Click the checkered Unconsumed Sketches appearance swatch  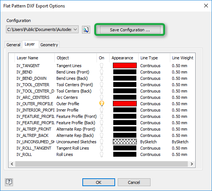tap(125, 142)
